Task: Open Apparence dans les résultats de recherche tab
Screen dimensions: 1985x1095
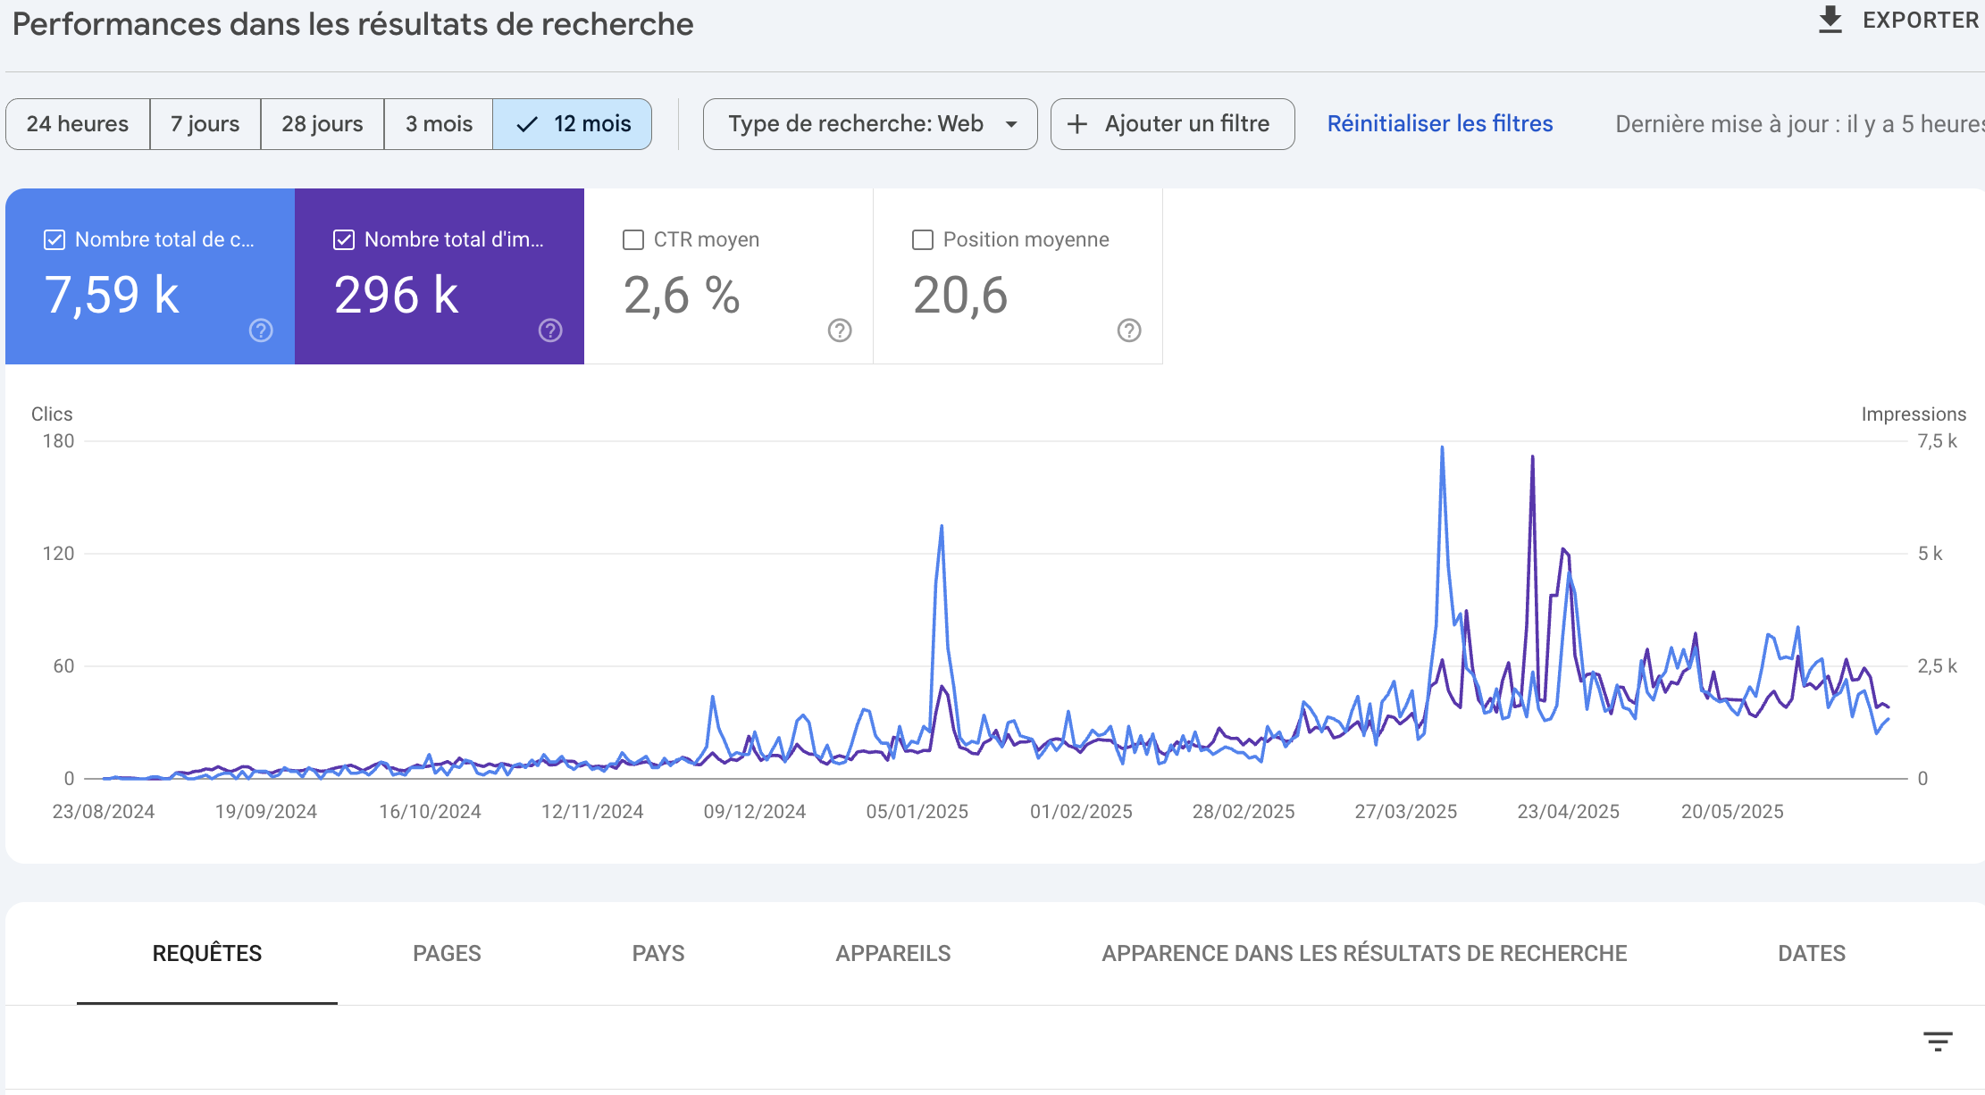Action: coord(1364,953)
